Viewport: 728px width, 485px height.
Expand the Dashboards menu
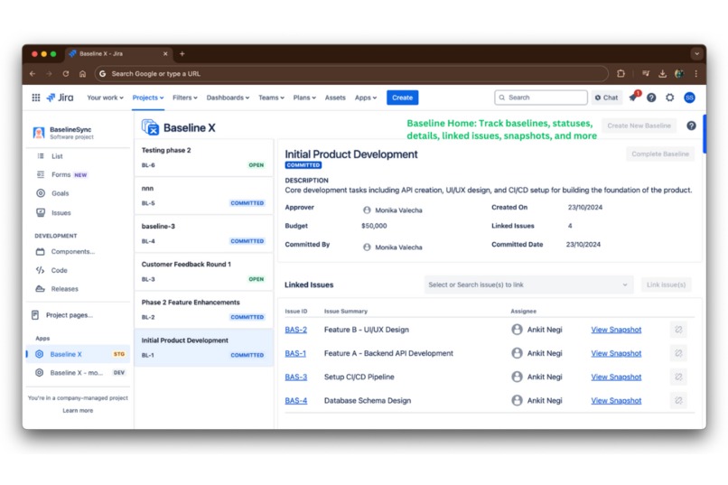coord(228,98)
